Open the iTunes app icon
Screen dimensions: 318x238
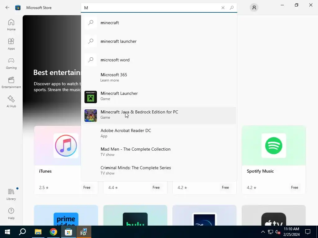coord(66,146)
